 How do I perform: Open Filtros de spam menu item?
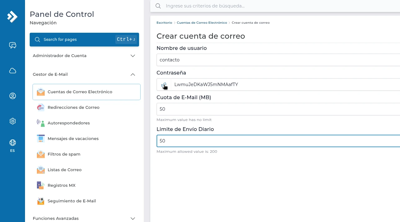click(87, 154)
